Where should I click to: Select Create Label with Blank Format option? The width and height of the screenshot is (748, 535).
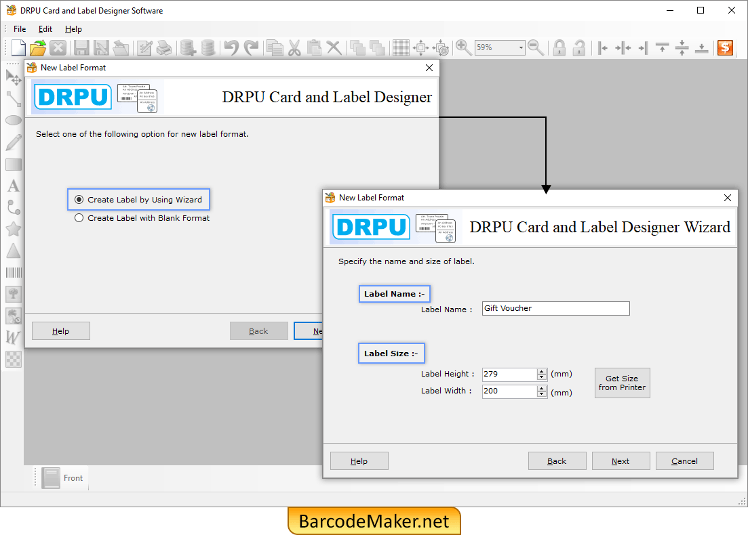[142, 217]
